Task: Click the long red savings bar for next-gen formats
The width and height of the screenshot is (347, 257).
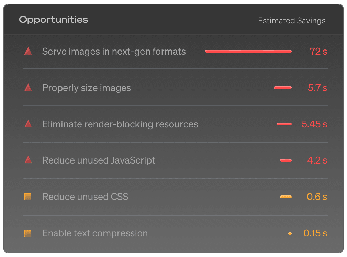Action: click(x=248, y=51)
